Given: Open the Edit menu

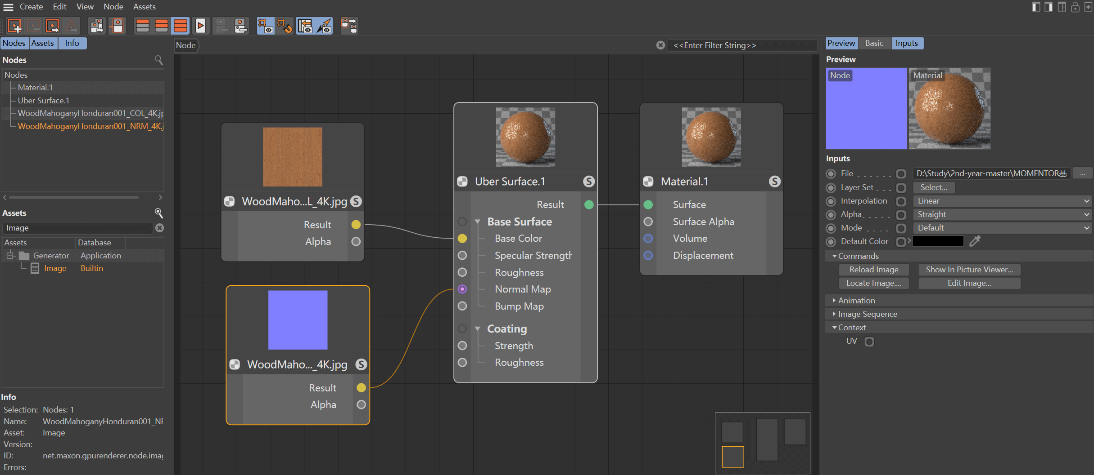Looking at the screenshot, I should (x=59, y=7).
